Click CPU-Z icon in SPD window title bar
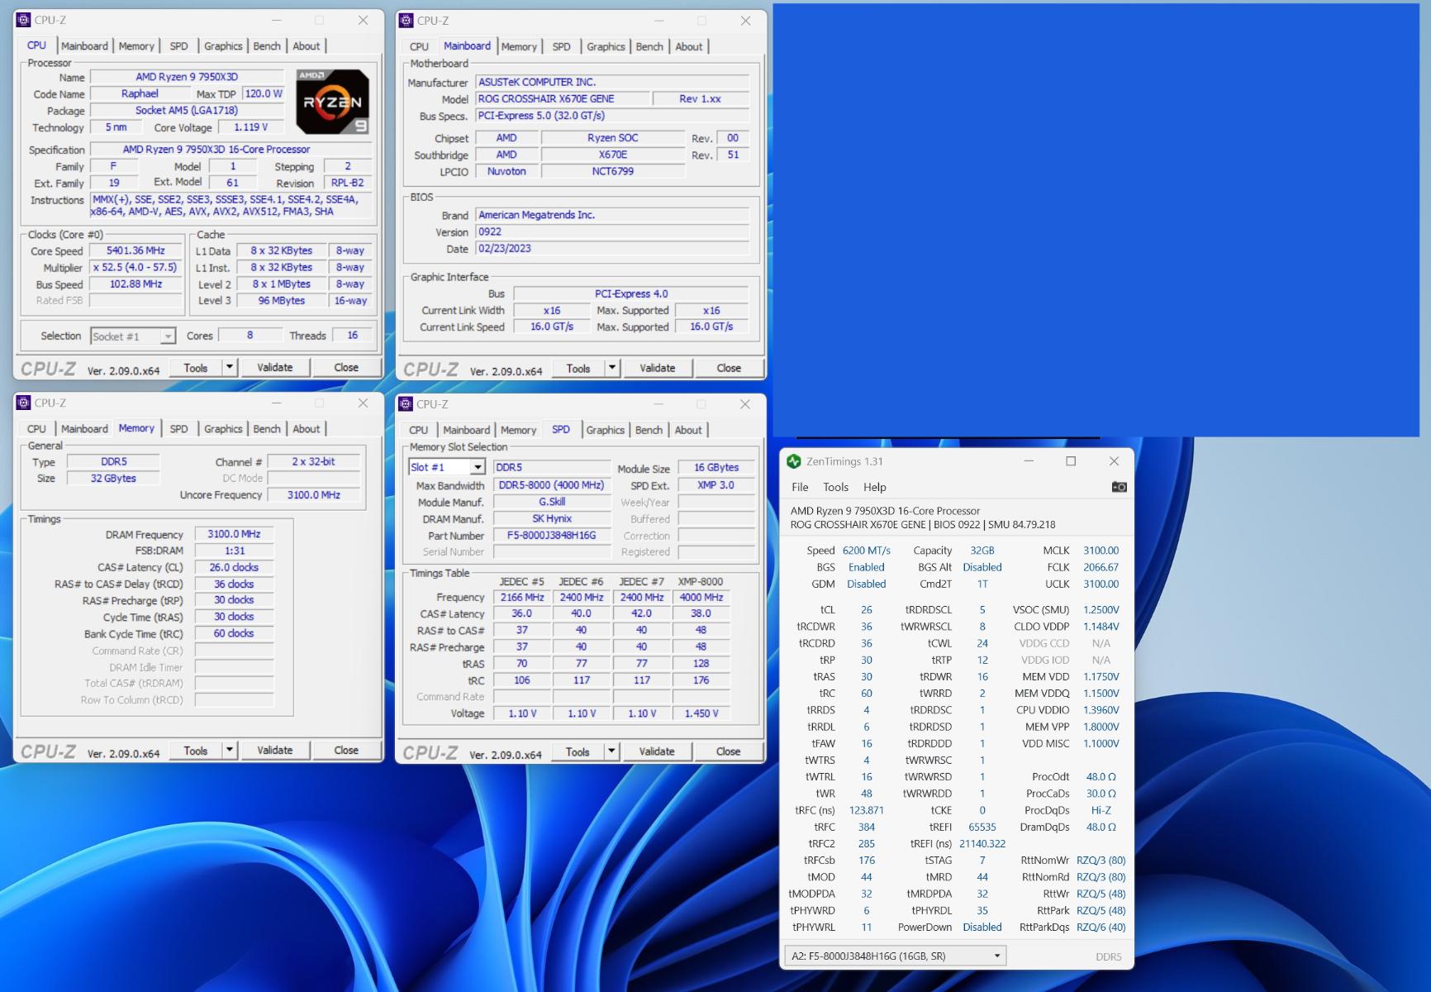This screenshot has height=992, width=1431. [x=406, y=404]
